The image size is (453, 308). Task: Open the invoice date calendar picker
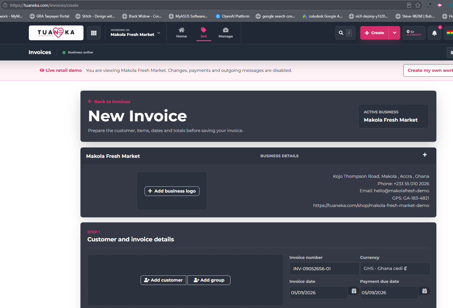pyautogui.click(x=354, y=291)
